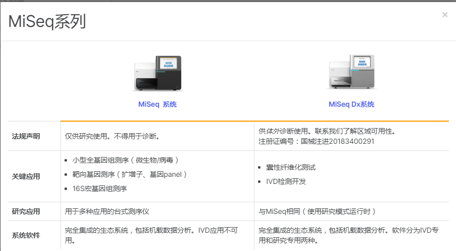
Task: Click the registration number 国械注进20183400291
Action: click(x=337, y=141)
